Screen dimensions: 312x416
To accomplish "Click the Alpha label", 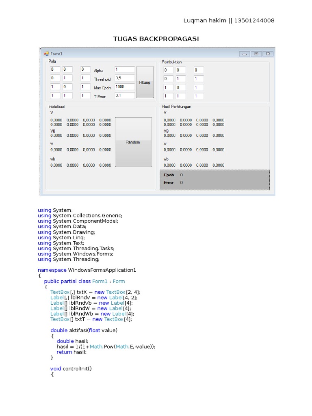I will point(99,71).
